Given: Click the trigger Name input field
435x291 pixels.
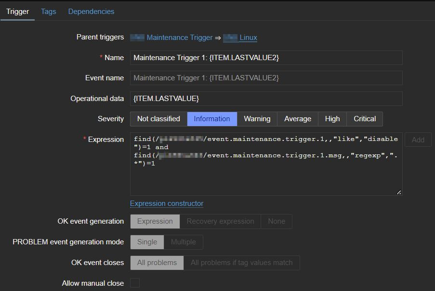Looking at the screenshot, I should pos(266,58).
